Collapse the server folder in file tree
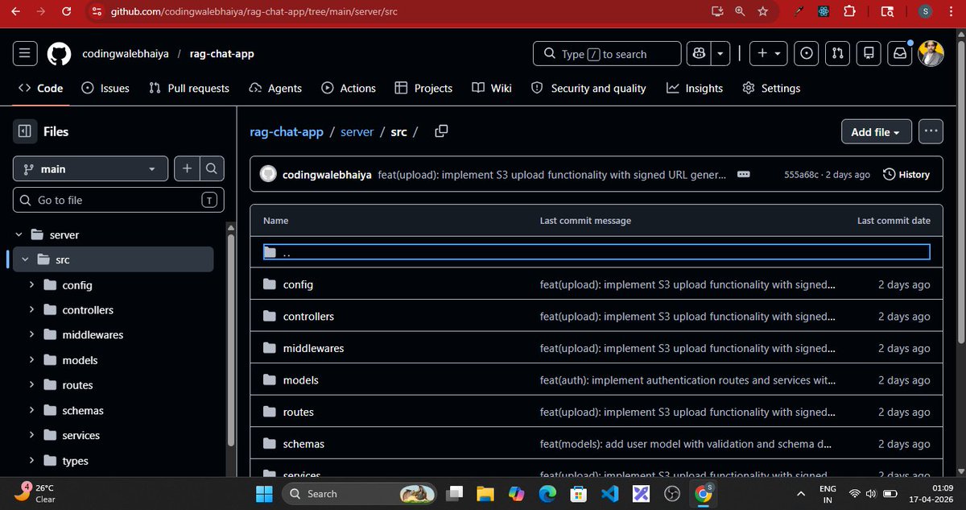Image resolution: width=966 pixels, height=510 pixels. point(19,235)
